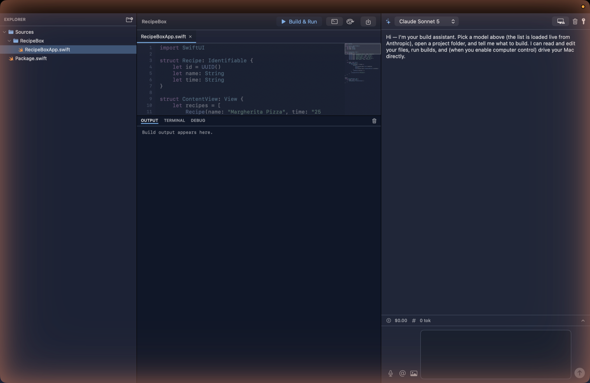Click 'struct ContentView: View {' code line
This screenshot has width=590, height=383.
click(x=202, y=99)
